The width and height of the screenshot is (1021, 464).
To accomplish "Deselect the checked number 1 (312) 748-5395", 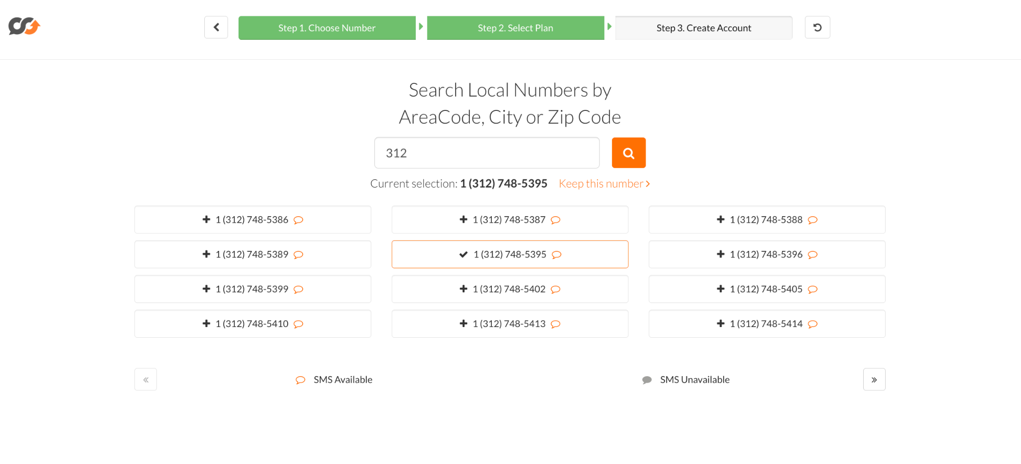I will (510, 254).
